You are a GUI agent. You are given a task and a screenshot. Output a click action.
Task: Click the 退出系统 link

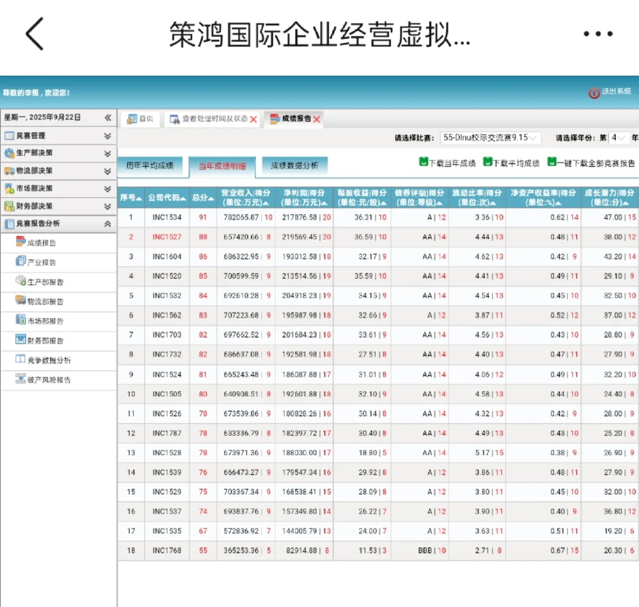[616, 91]
